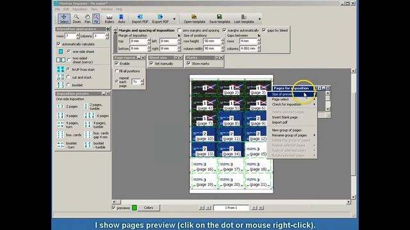This screenshot has width=410, height=230.
Task: Toggle the Rulers toolbar icon
Action: [110, 19]
